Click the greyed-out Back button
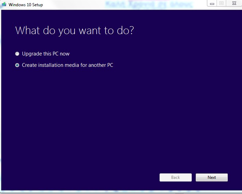 [x=175, y=177]
